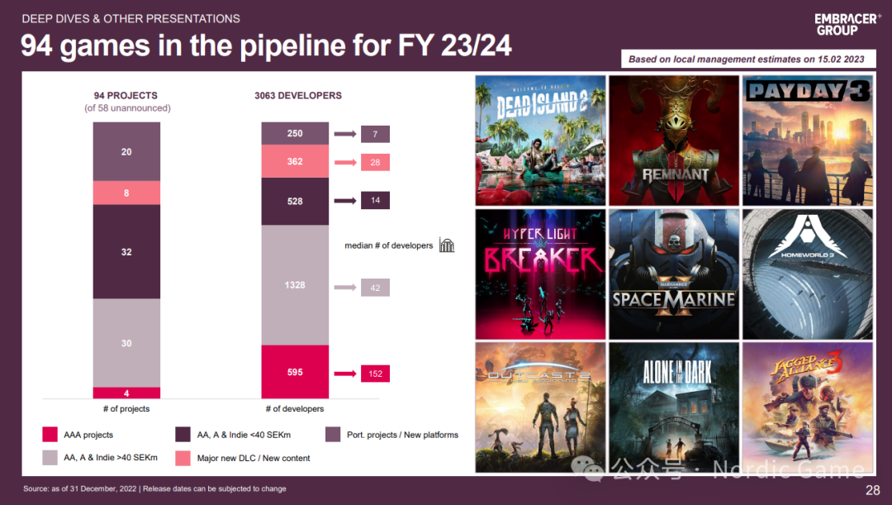Click the arrow pointing to value 7
This screenshot has width=892, height=505.
point(344,134)
